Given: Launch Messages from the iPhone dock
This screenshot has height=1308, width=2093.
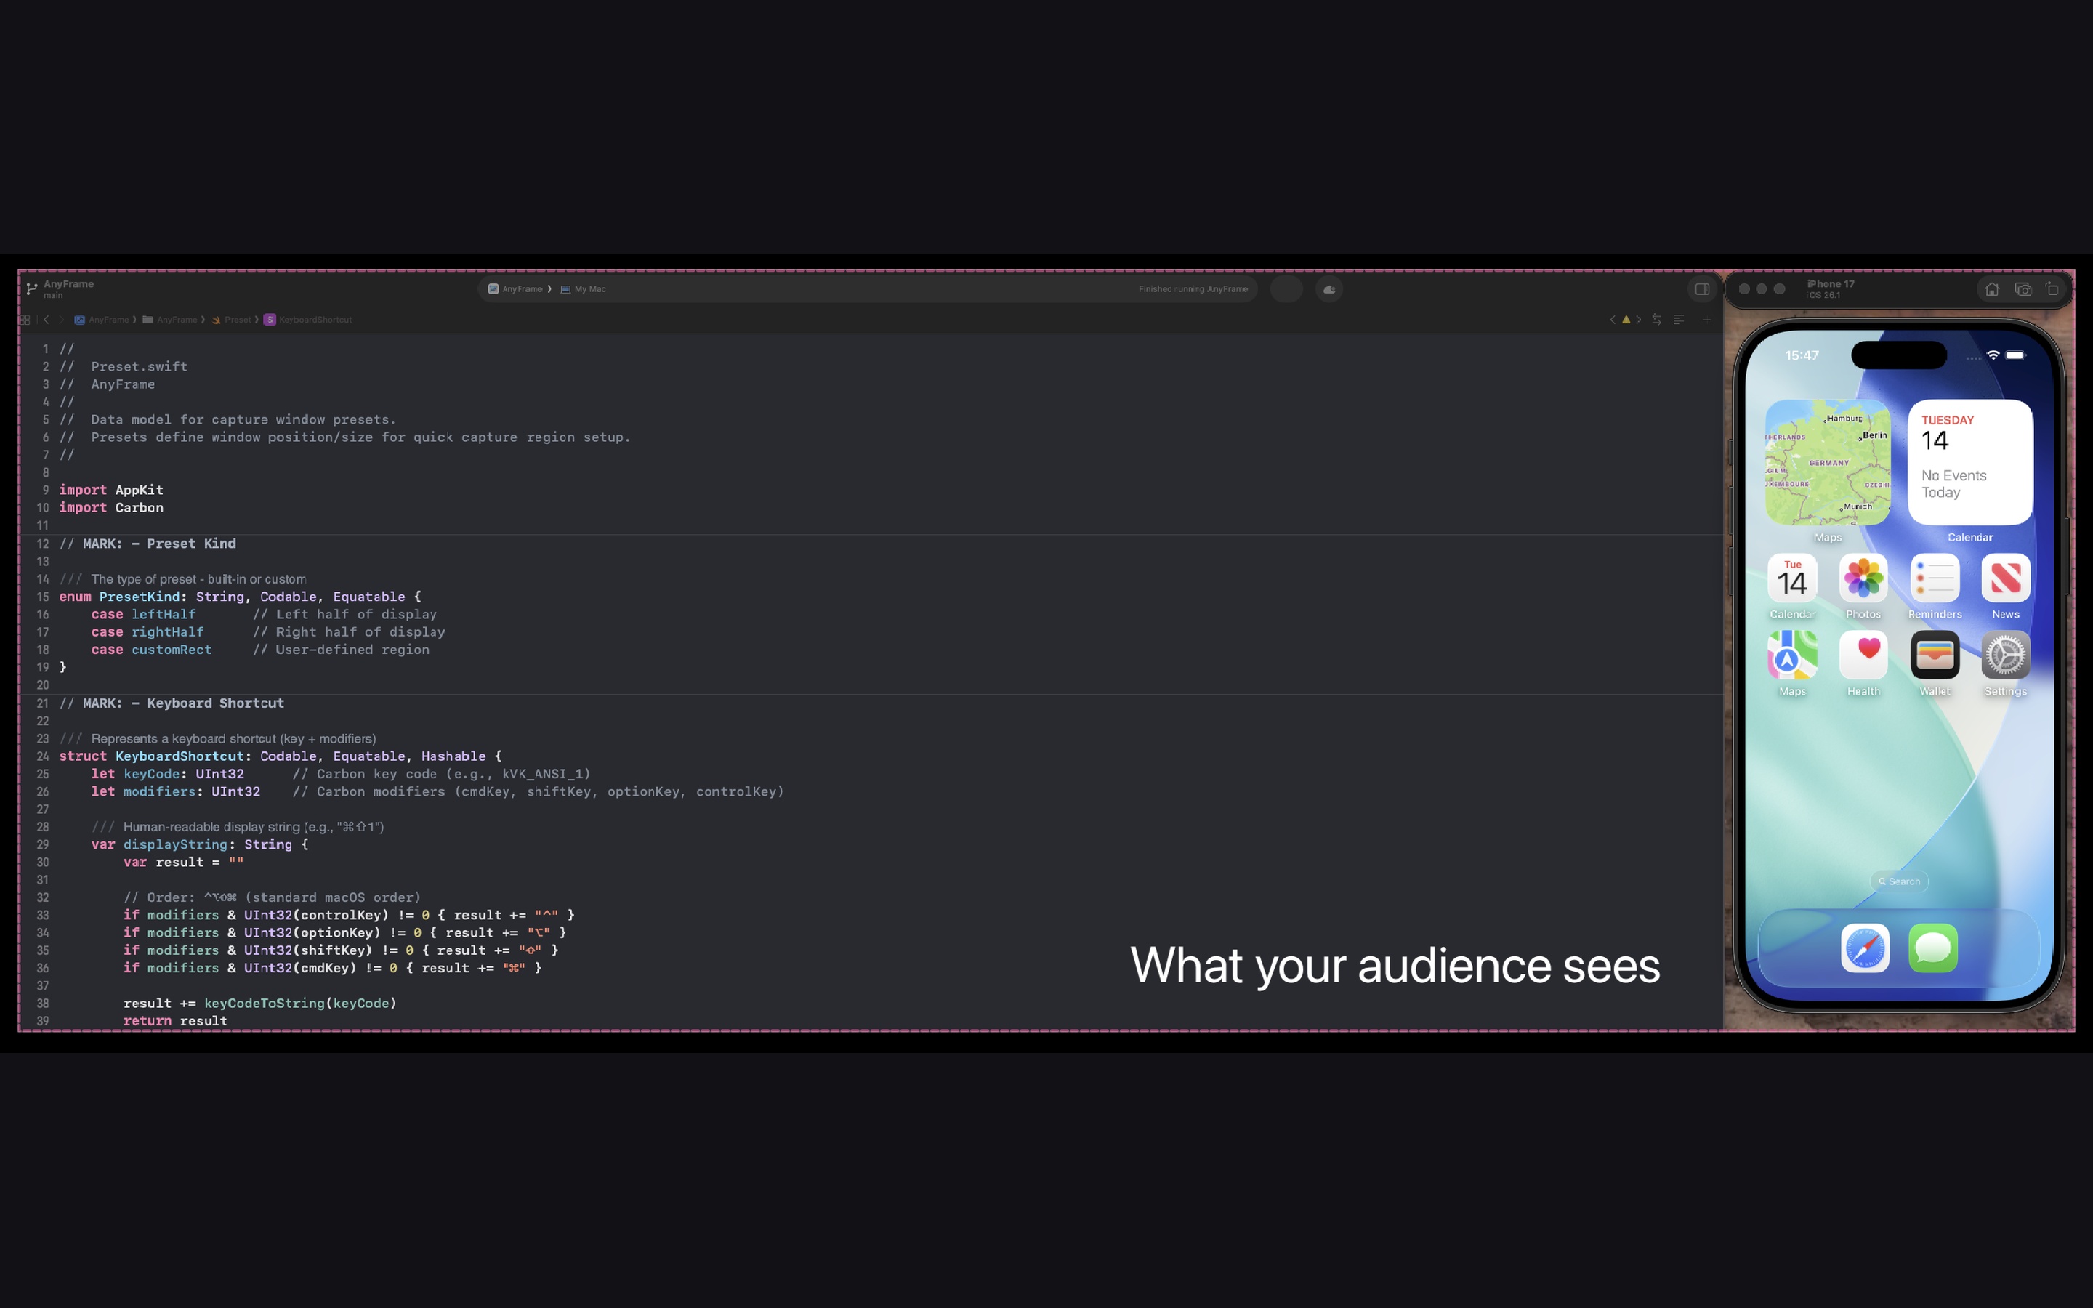Looking at the screenshot, I should [1933, 948].
